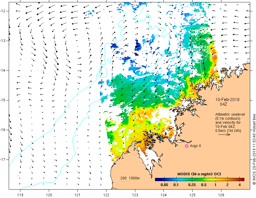Click the '0.5m/s (1kt 24h)' text

[228, 131]
